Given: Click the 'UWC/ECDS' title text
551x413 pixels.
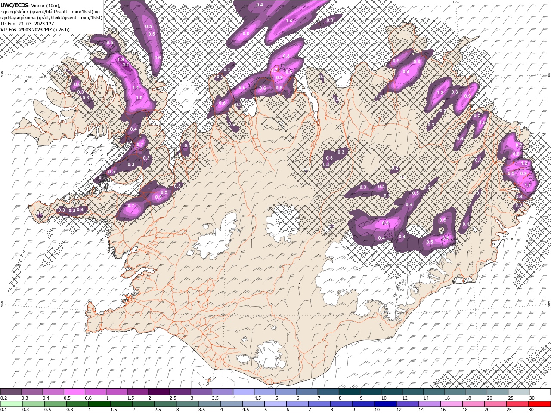Looking at the screenshot, I should pyautogui.click(x=14, y=5).
